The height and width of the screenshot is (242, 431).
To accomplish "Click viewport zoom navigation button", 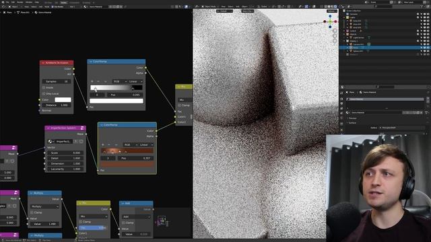I will pyautogui.click(x=335, y=31).
